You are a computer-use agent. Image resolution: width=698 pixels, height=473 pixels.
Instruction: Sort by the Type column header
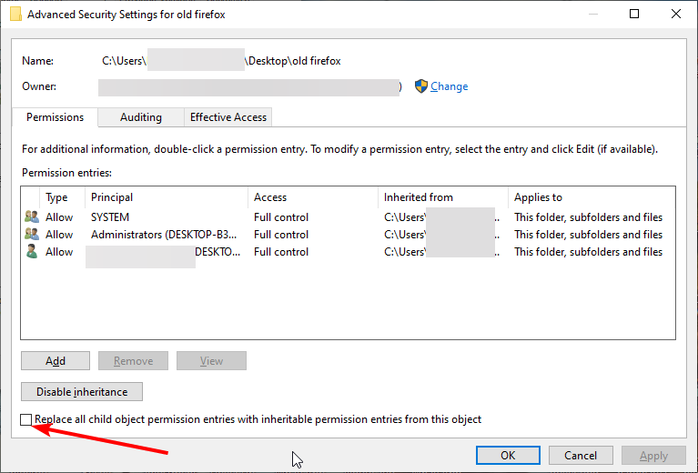point(62,197)
